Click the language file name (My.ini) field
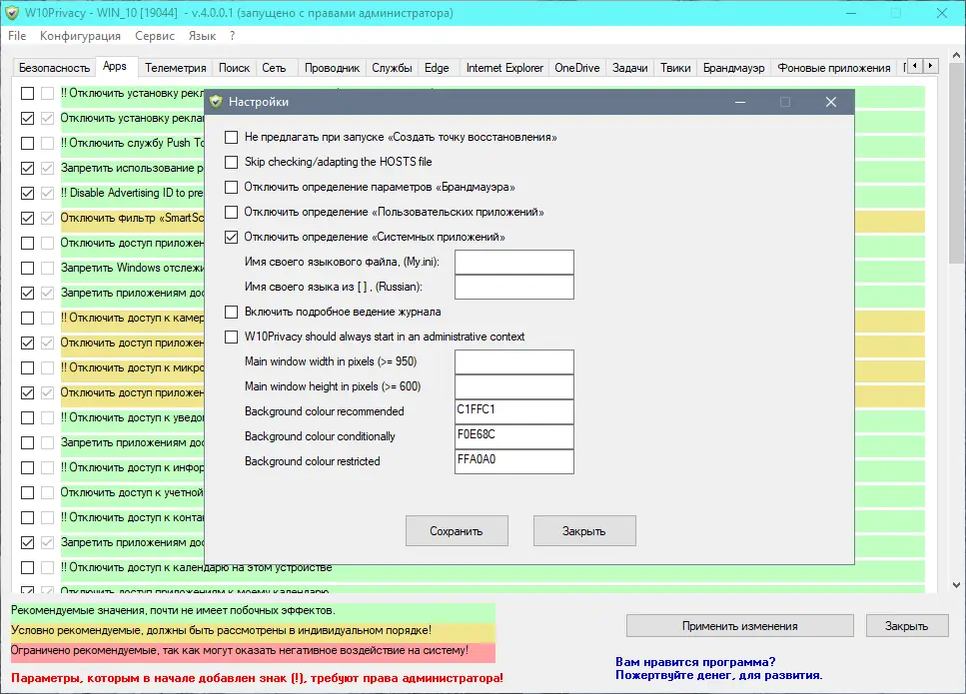The width and height of the screenshot is (966, 694). [x=514, y=263]
